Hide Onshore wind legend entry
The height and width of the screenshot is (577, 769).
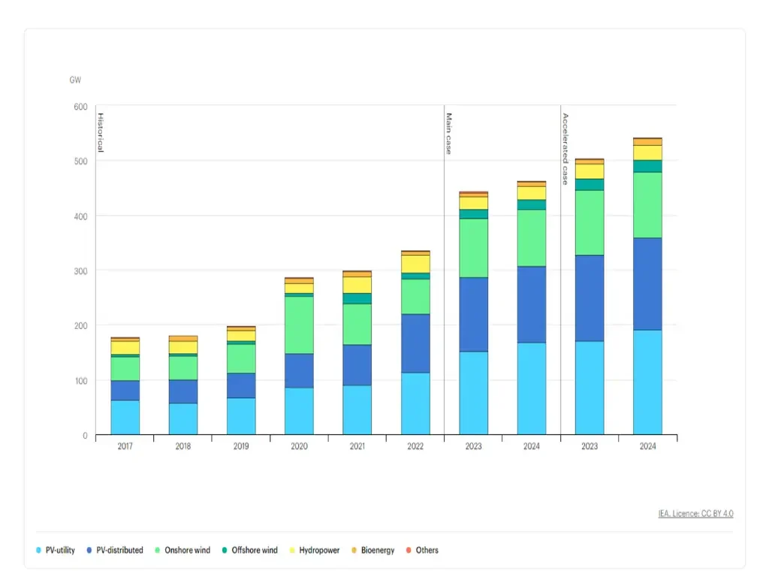tap(184, 550)
